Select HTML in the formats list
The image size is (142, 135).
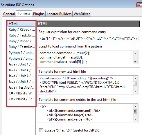tap(21, 24)
